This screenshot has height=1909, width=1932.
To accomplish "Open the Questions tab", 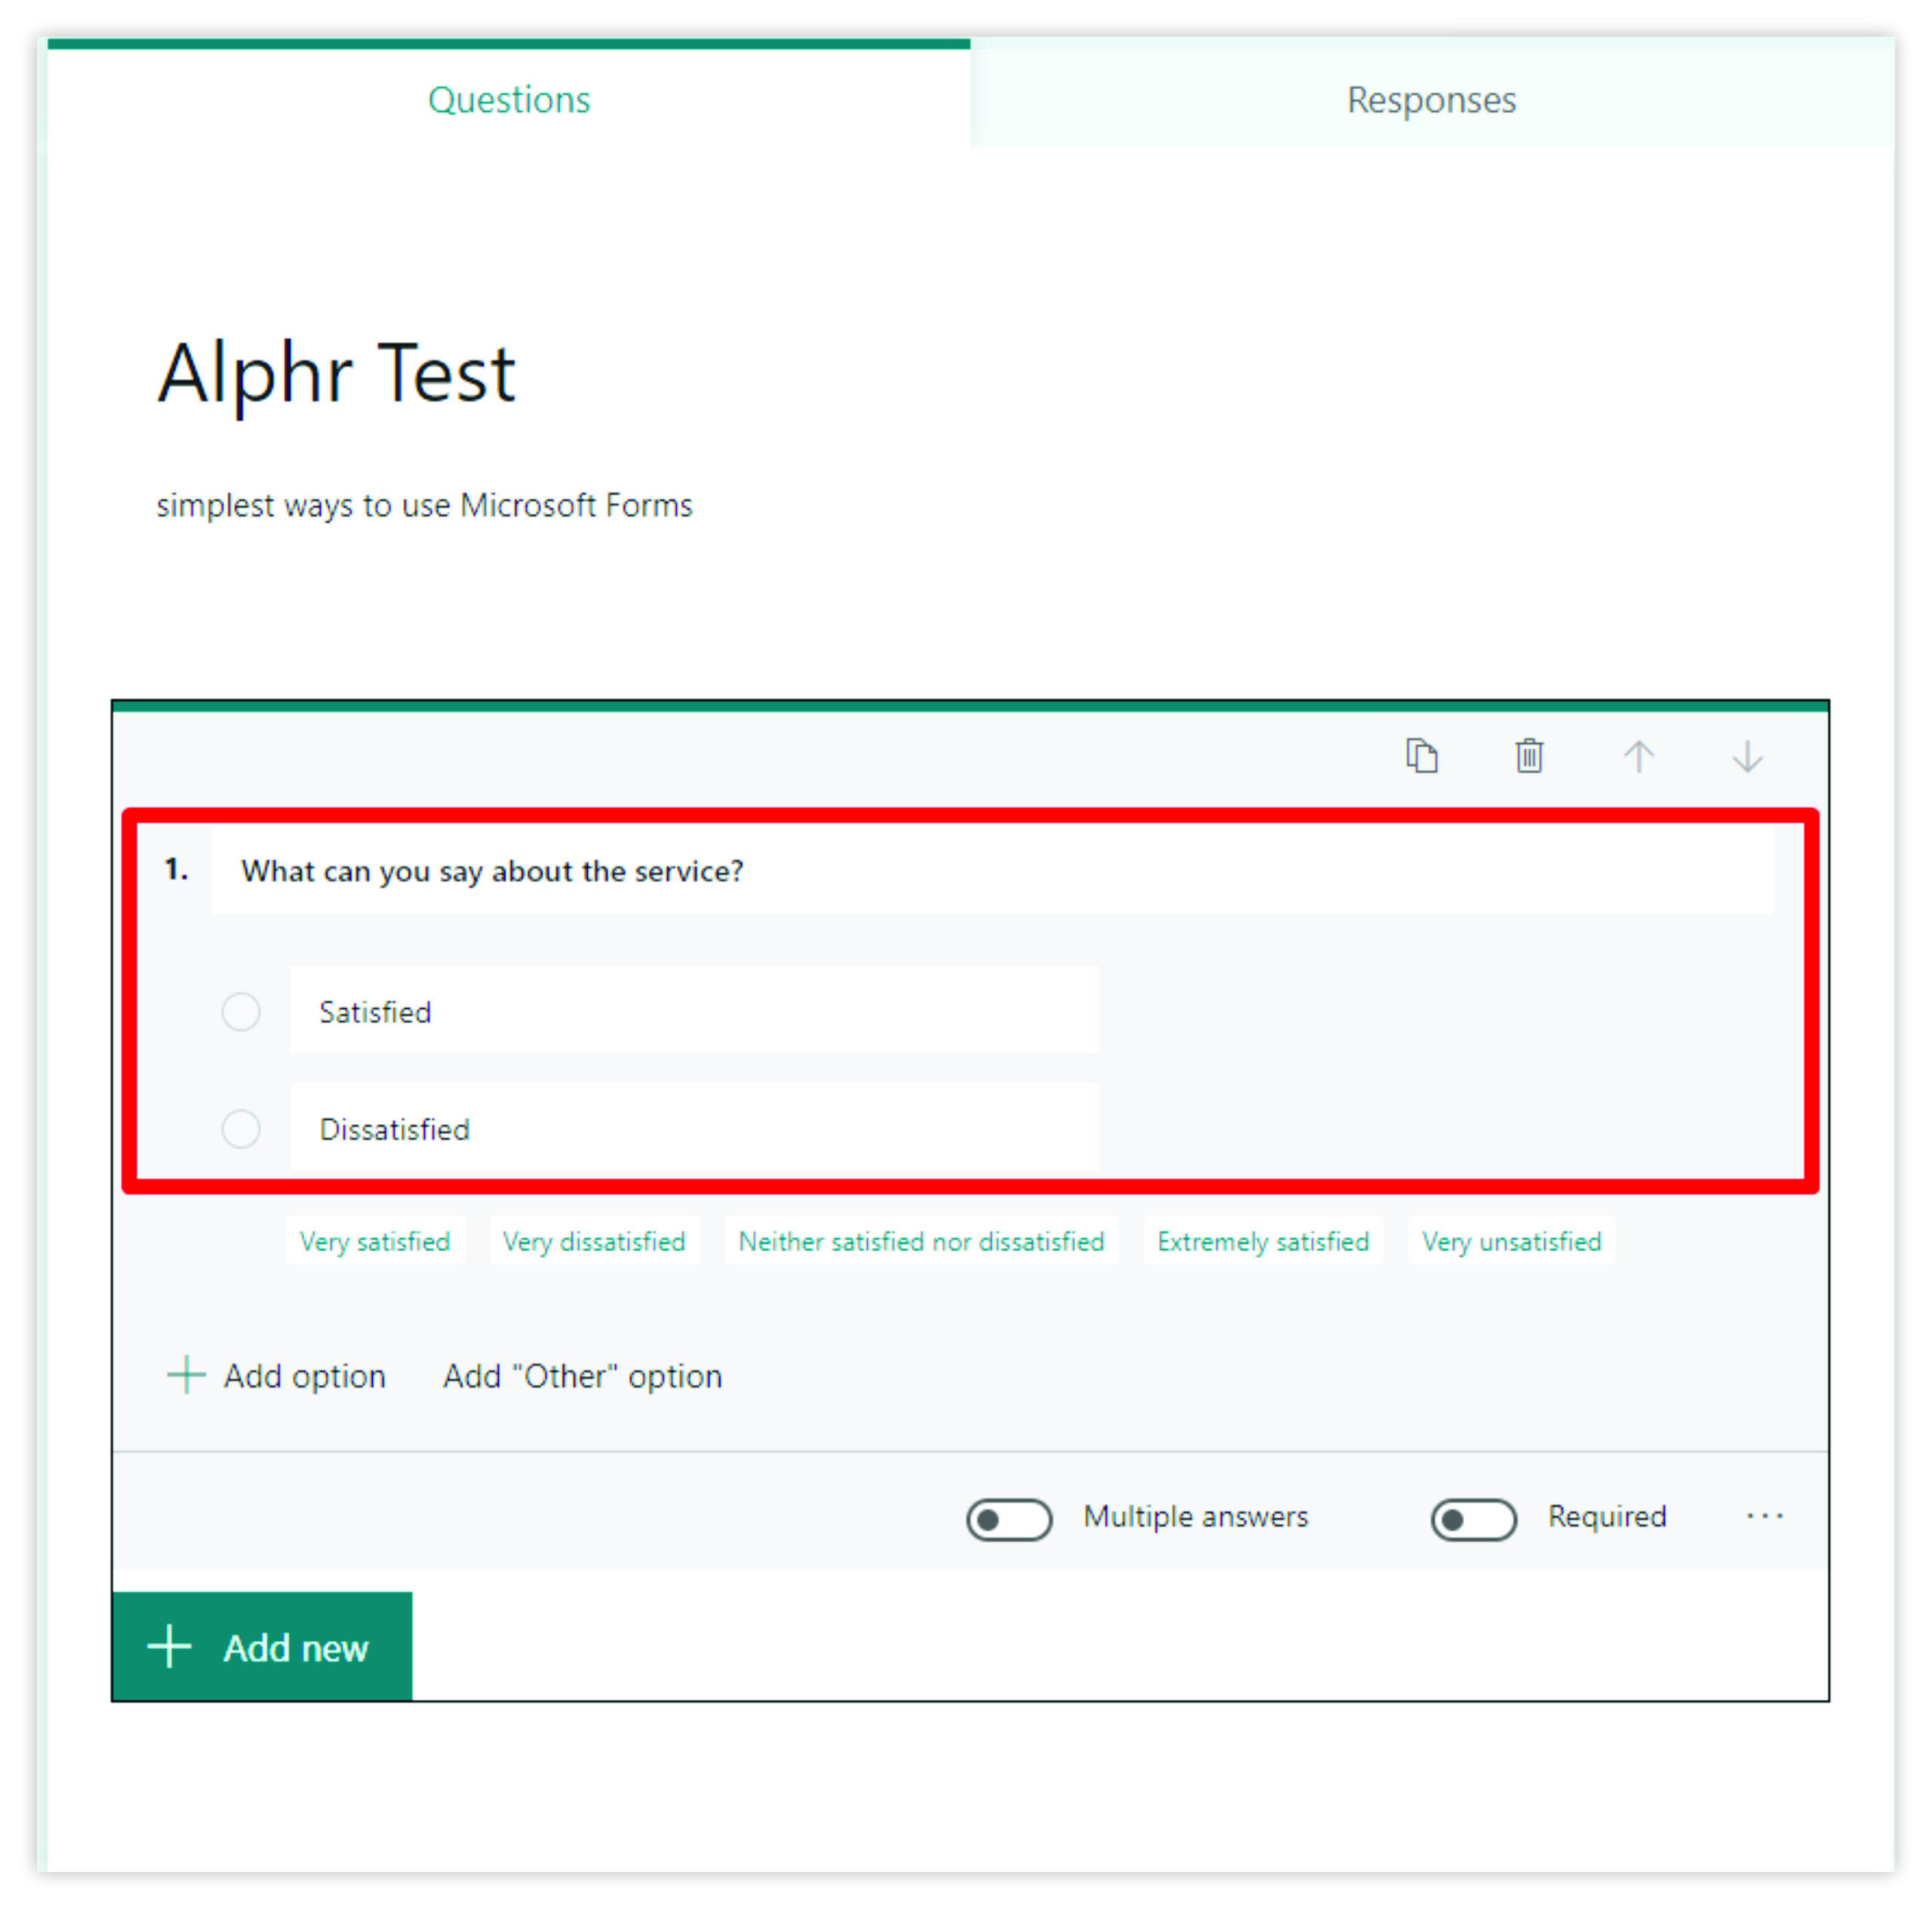I will pyautogui.click(x=509, y=100).
